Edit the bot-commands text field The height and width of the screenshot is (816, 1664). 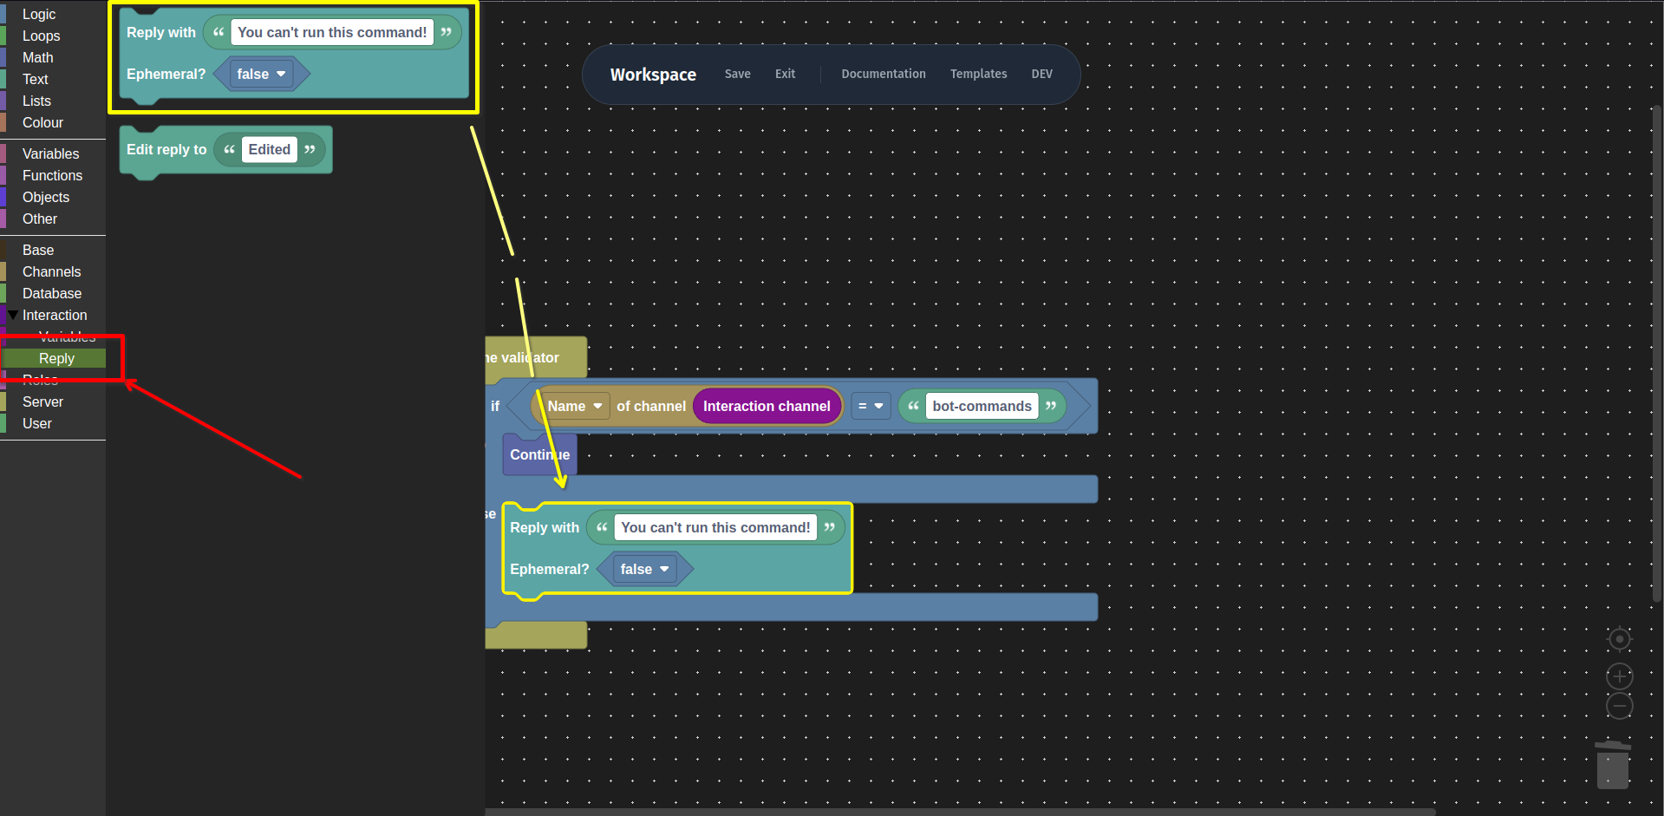[982, 406]
